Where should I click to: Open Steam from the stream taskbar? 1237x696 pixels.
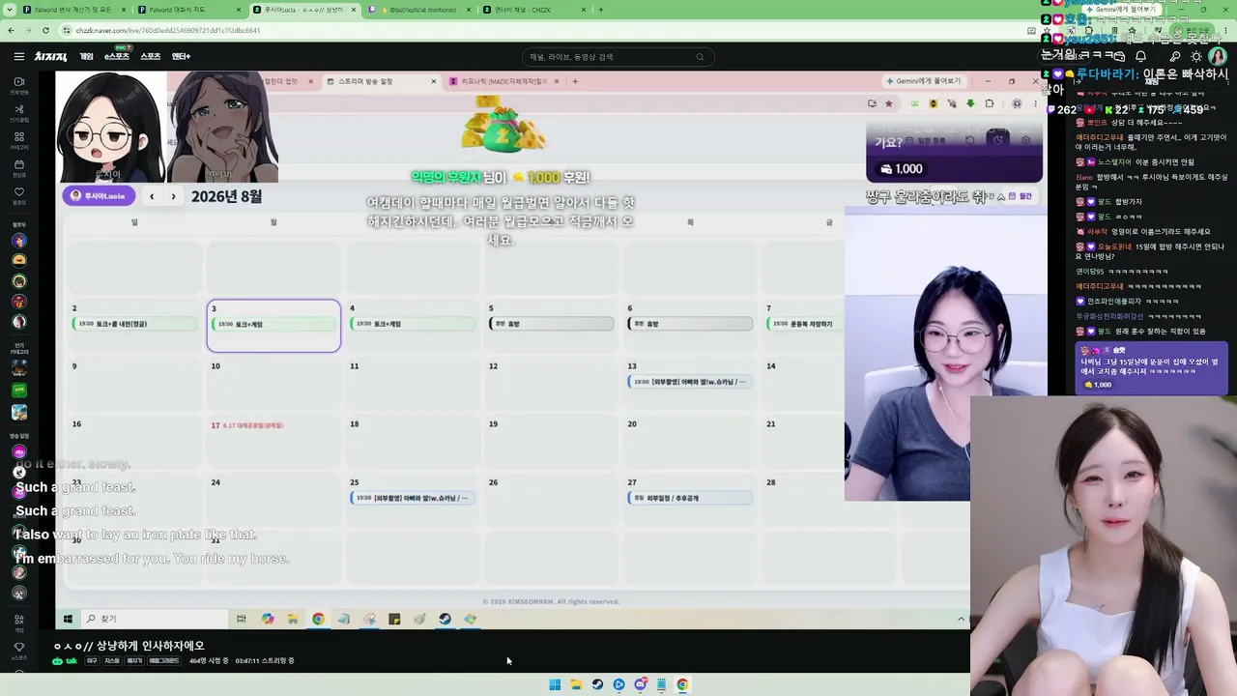[445, 619]
